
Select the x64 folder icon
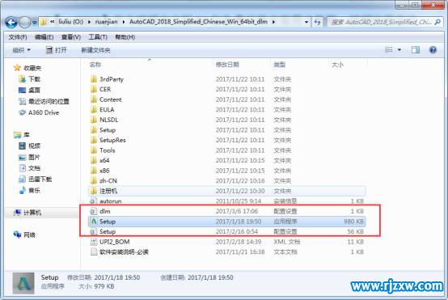click(x=94, y=160)
